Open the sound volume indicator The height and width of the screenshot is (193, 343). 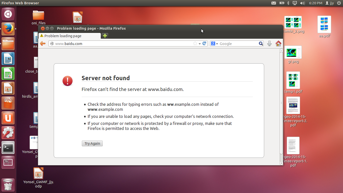coord(302,3)
